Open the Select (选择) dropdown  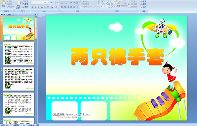pyautogui.click(x=144, y=7)
